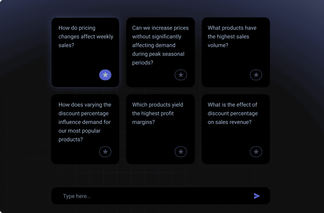Toggle star under "on sales revenue" text
The image size is (324, 213).
256,152
